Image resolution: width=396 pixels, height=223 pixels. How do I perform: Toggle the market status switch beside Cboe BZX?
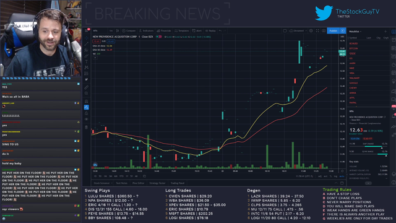[159, 37]
